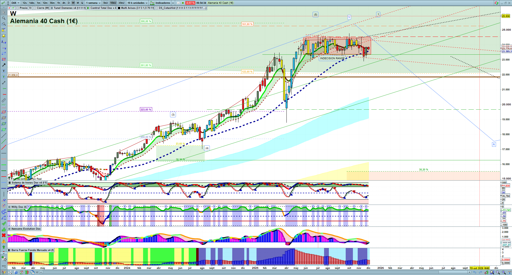Click the zoom in magnifier in bottom bar

[504, 272]
